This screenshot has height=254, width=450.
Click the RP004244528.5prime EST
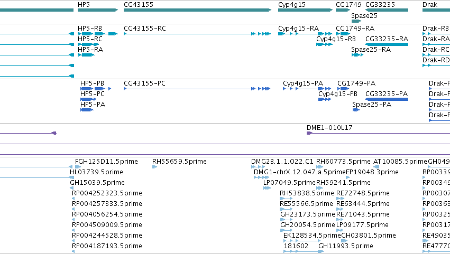pyautogui.click(x=73, y=241)
